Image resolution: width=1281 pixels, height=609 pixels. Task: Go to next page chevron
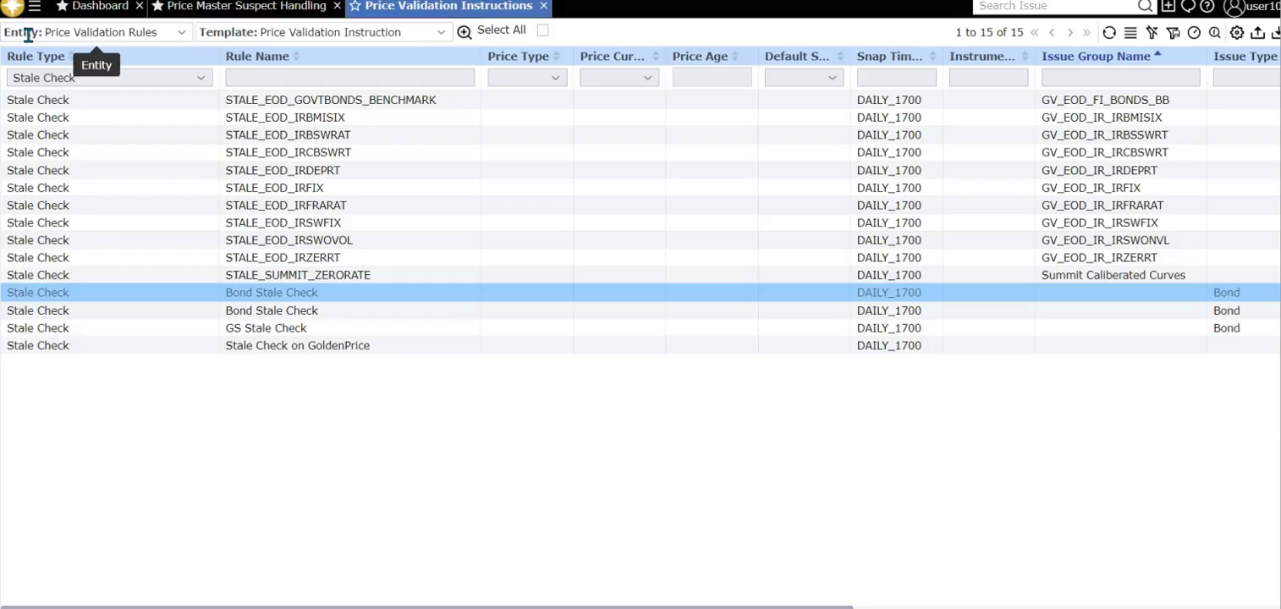1069,32
